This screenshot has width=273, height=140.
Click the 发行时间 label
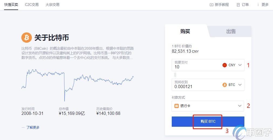click(x=28, y=109)
